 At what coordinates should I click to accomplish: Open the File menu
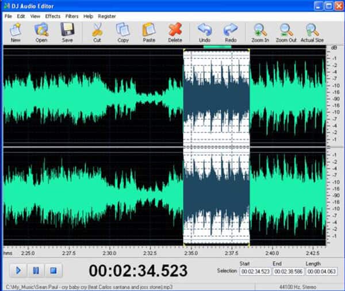(8, 16)
